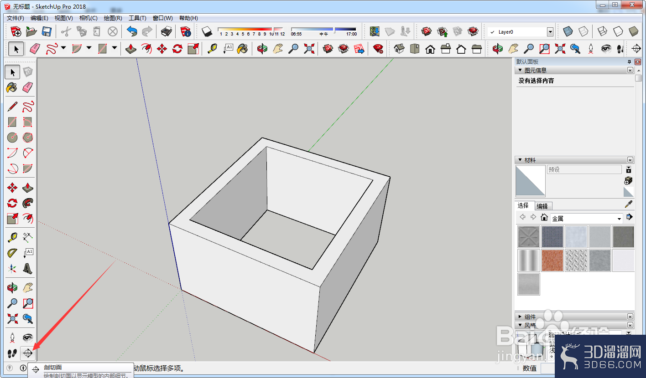
Task: Collapse the 图元信息 panel
Action: click(x=520, y=70)
